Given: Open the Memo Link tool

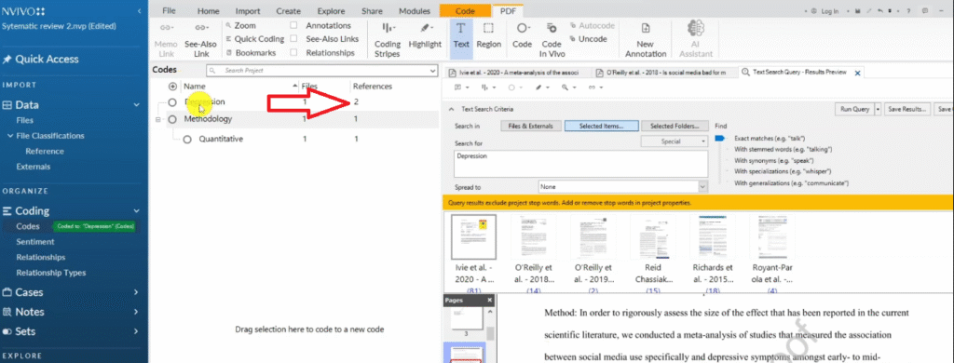Looking at the screenshot, I should (165, 39).
